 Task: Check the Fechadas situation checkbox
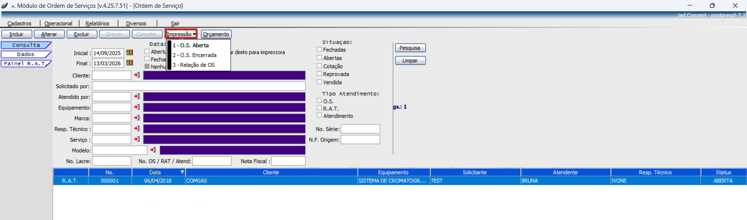point(319,49)
